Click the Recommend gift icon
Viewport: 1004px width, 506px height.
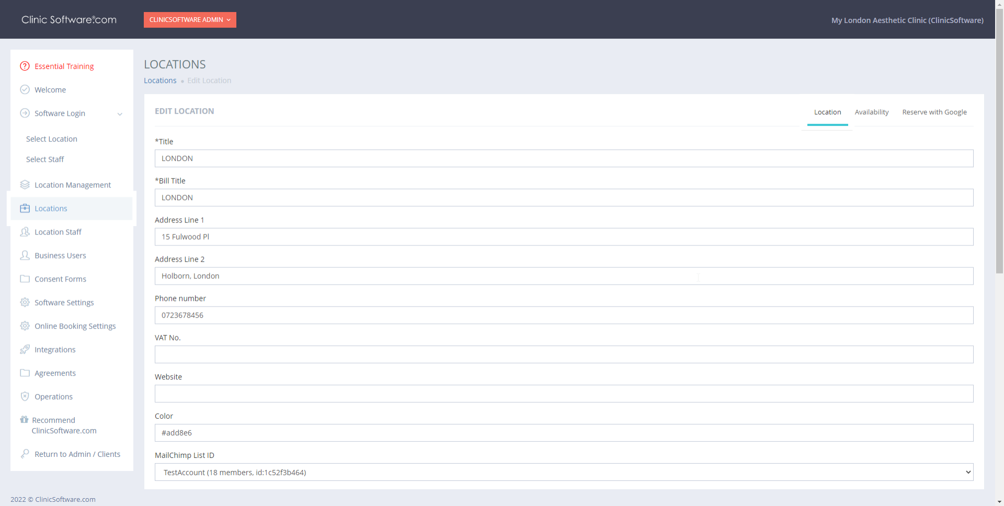(24, 420)
